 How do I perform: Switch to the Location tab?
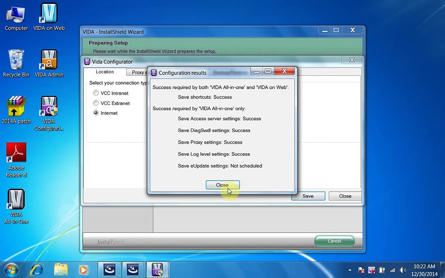[105, 72]
